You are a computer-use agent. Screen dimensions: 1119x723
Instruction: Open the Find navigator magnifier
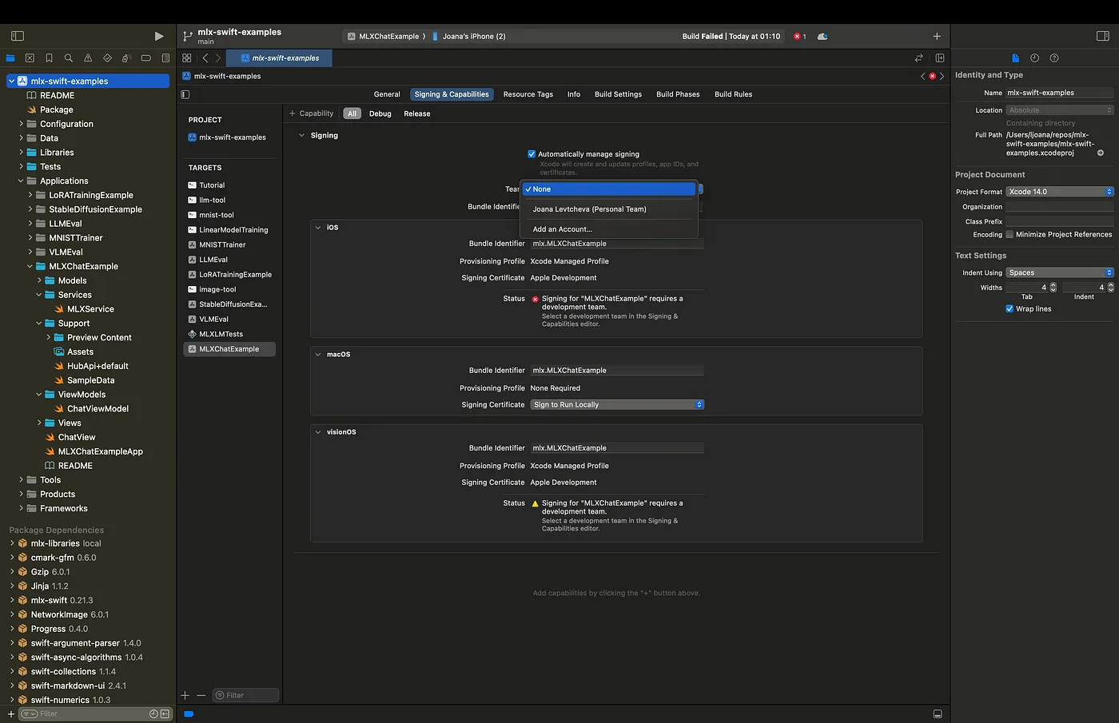click(69, 58)
